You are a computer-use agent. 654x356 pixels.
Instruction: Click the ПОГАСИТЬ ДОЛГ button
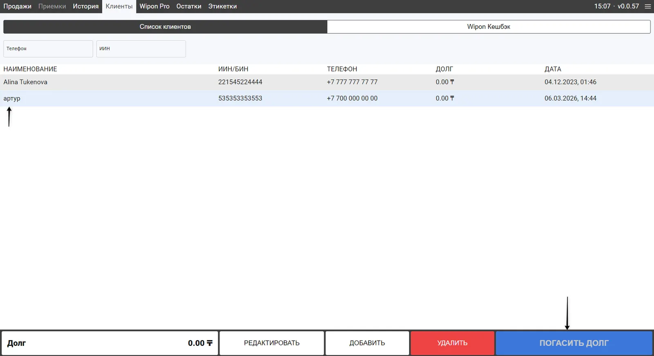pos(573,343)
